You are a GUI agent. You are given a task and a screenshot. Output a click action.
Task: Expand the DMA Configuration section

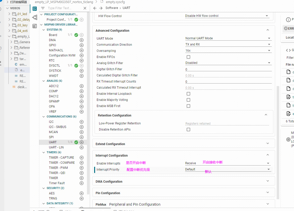(268, 181)
